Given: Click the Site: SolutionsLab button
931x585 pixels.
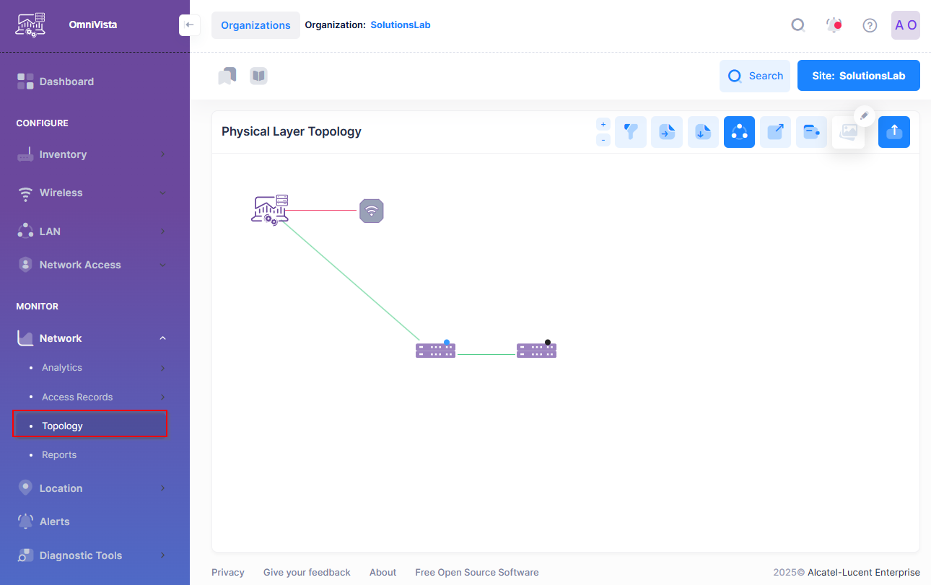Looking at the screenshot, I should (x=858, y=76).
